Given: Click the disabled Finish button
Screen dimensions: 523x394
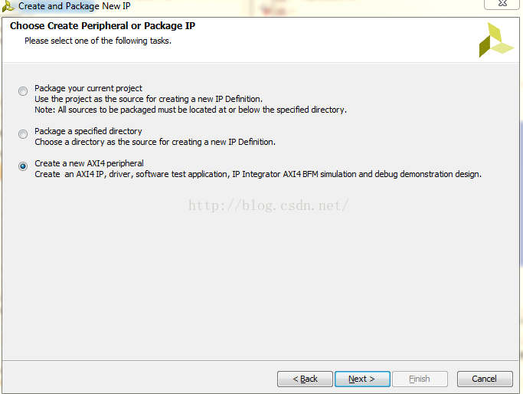Looking at the screenshot, I should point(420,379).
